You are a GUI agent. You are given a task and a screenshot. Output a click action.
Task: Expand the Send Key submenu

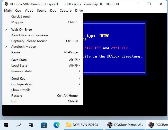click(43, 78)
